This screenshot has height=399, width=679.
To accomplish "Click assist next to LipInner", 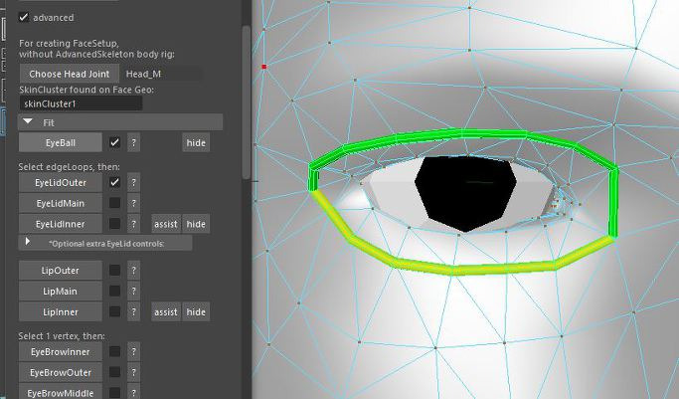I will pyautogui.click(x=166, y=311).
